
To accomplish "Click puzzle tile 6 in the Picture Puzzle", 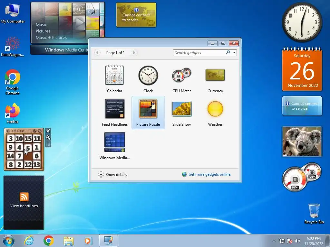I will [x=37, y=156].
